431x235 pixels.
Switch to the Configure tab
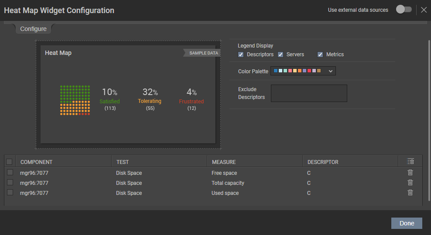tap(33, 29)
